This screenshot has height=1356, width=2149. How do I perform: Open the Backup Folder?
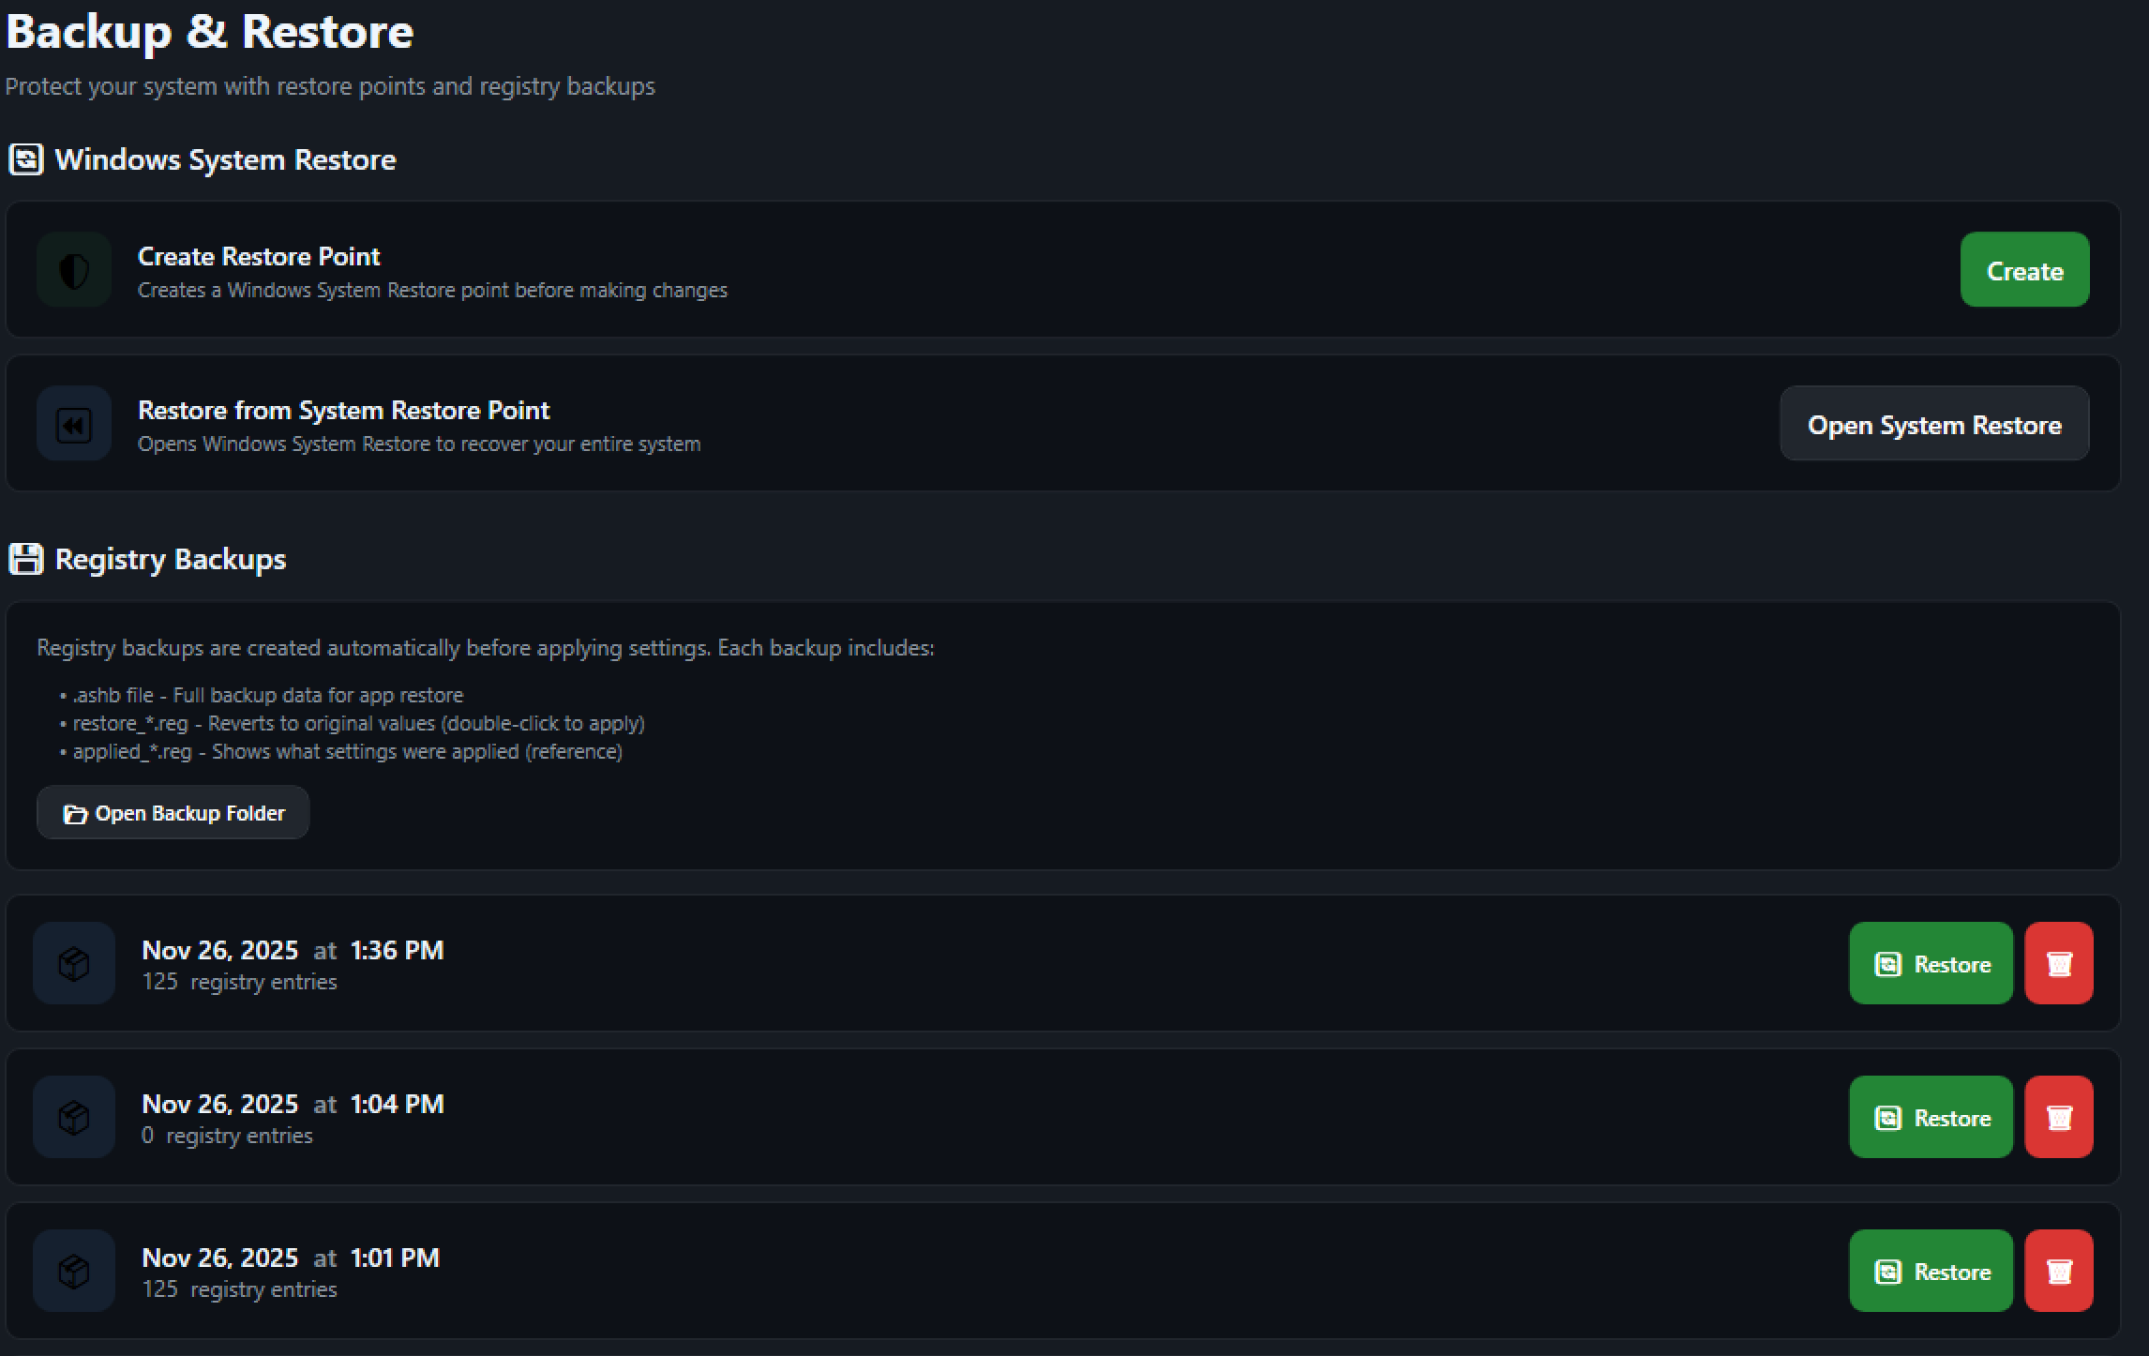[173, 813]
